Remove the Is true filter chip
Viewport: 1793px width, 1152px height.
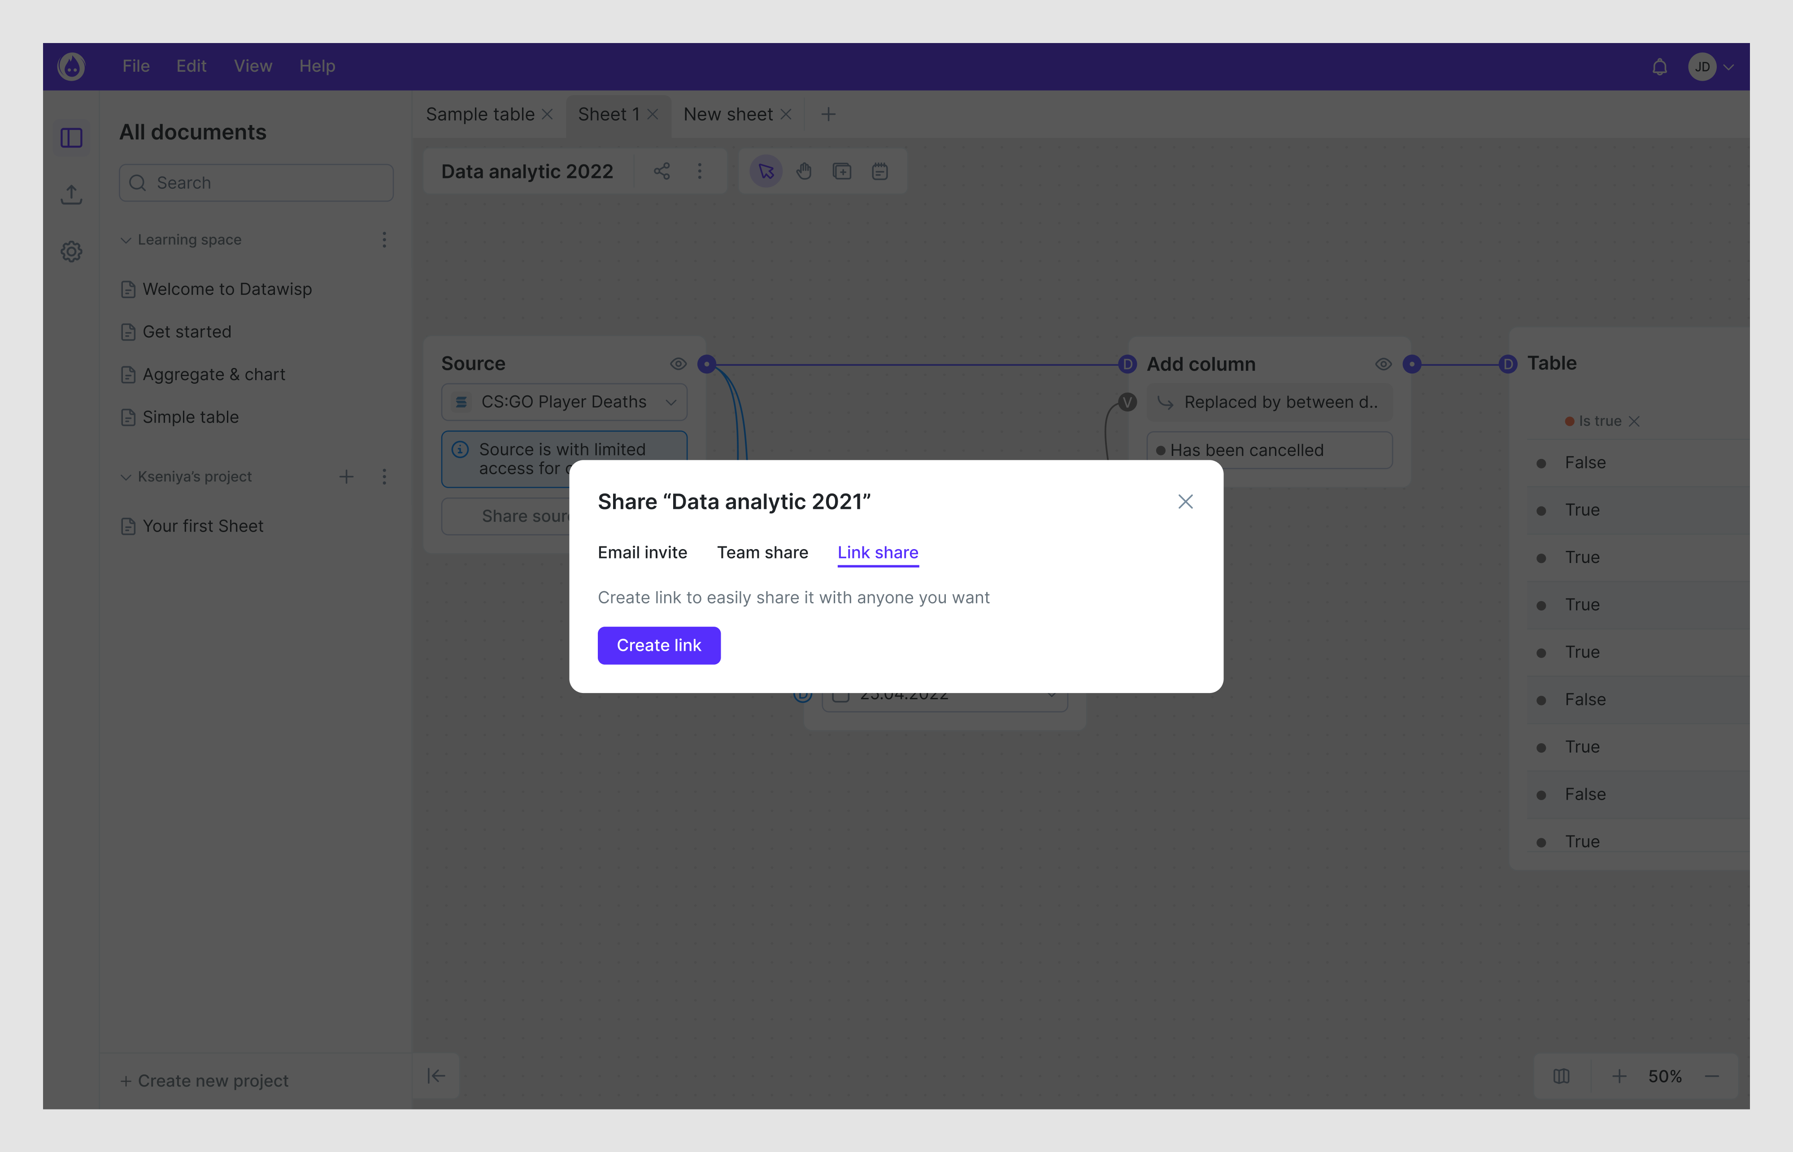tap(1634, 421)
